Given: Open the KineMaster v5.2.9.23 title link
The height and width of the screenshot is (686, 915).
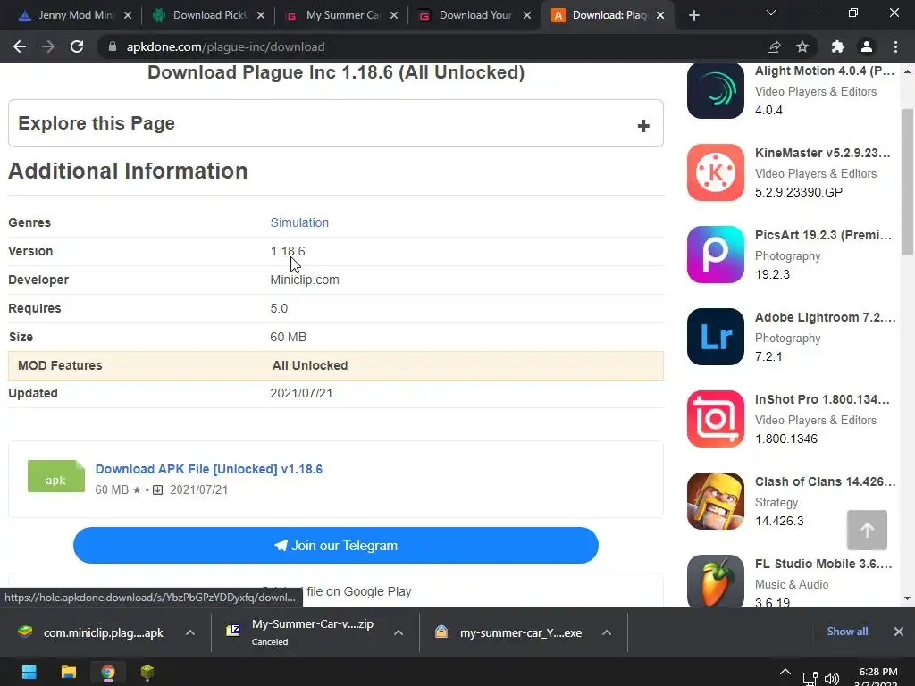Looking at the screenshot, I should (x=823, y=153).
